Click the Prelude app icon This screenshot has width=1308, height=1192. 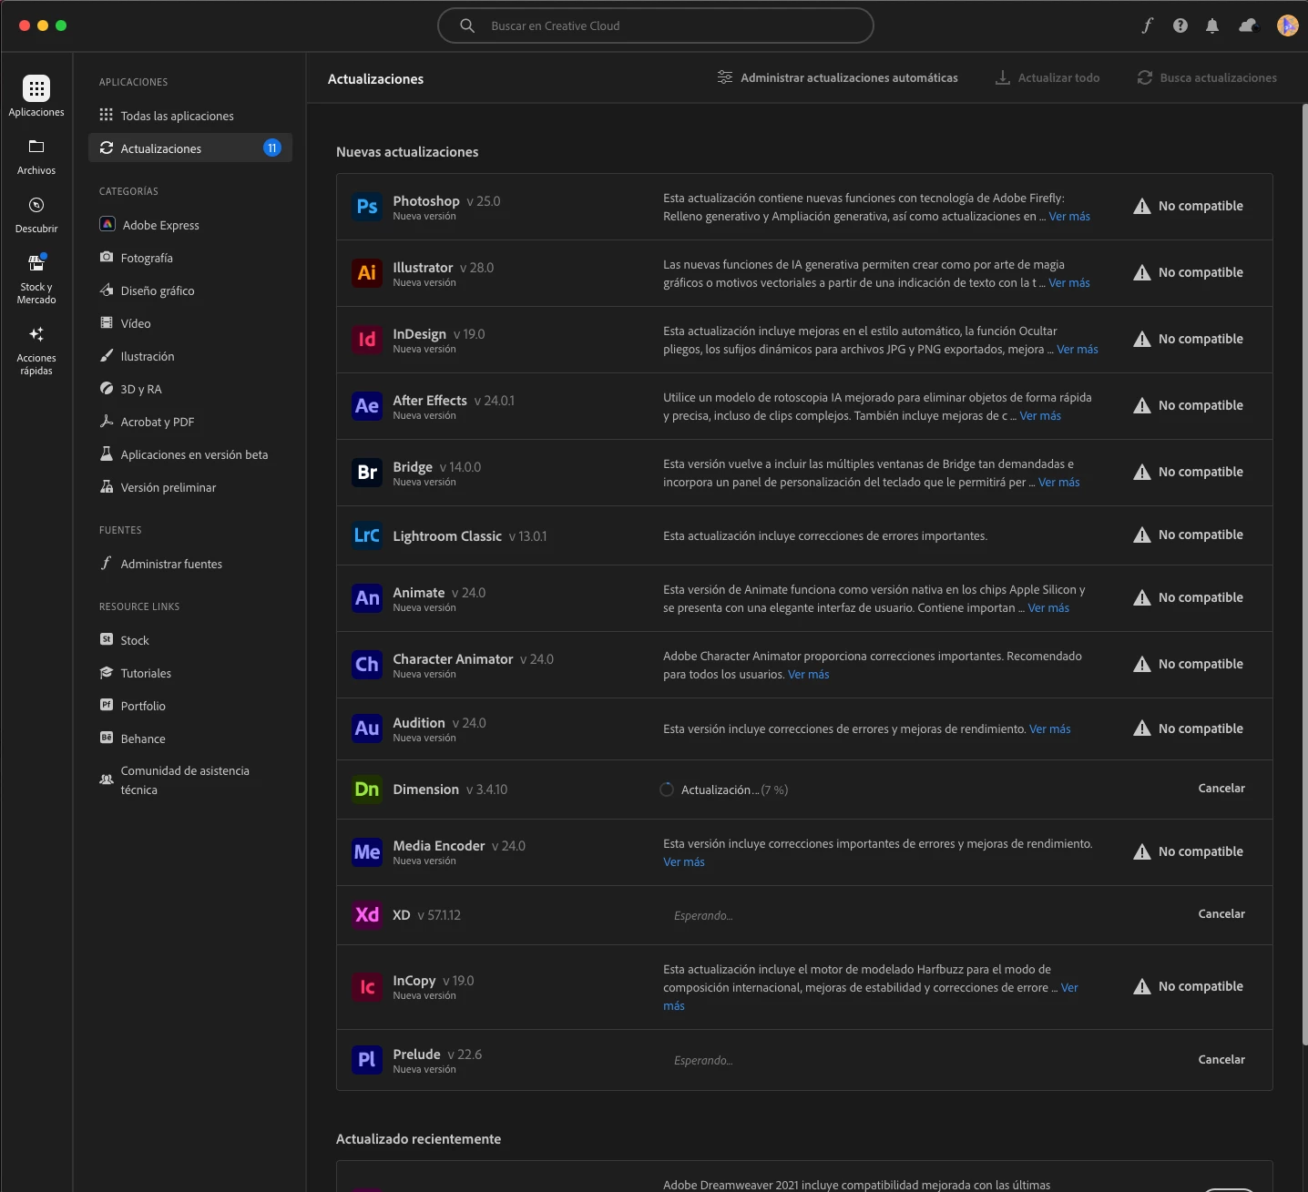[x=367, y=1060]
